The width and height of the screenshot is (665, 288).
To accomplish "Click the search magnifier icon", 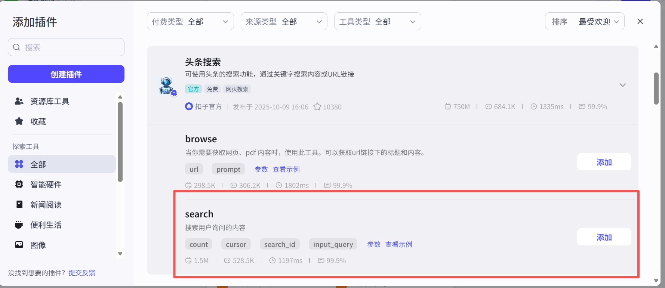I will click(16, 47).
